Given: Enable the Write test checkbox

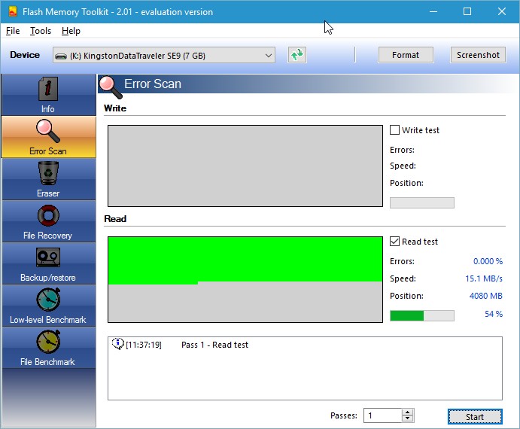Looking at the screenshot, I should coord(394,129).
